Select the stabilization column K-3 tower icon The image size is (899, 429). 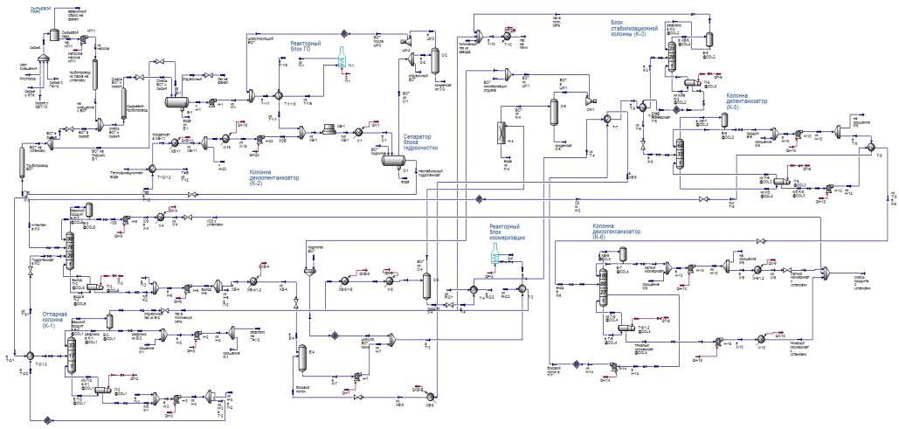click(x=674, y=58)
